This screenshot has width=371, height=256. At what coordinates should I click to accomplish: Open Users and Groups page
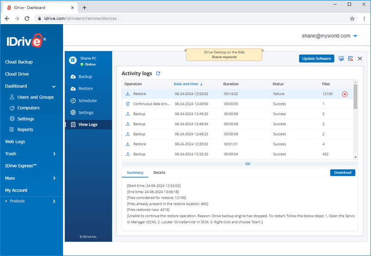point(36,97)
